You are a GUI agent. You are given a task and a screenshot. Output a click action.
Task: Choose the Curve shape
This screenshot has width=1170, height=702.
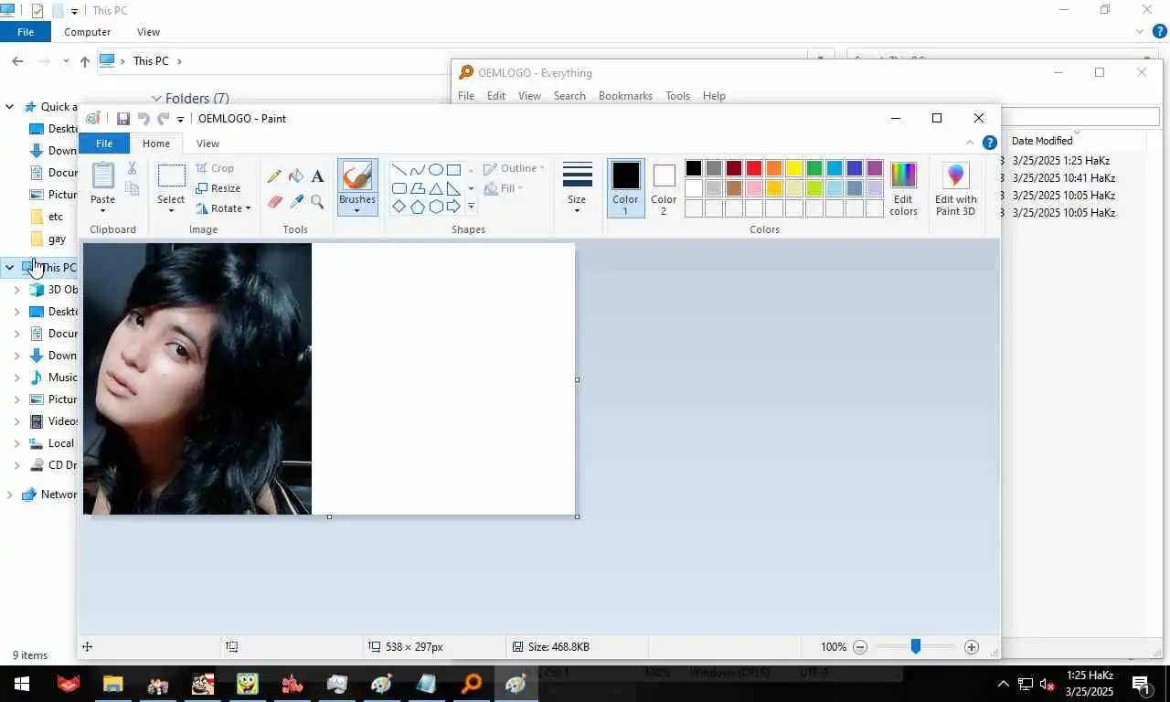[418, 170]
